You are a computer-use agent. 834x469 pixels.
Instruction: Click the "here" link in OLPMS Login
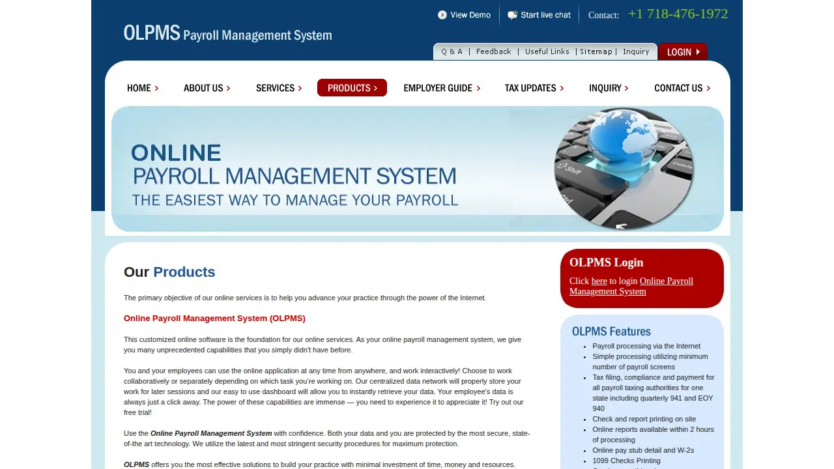click(x=599, y=281)
